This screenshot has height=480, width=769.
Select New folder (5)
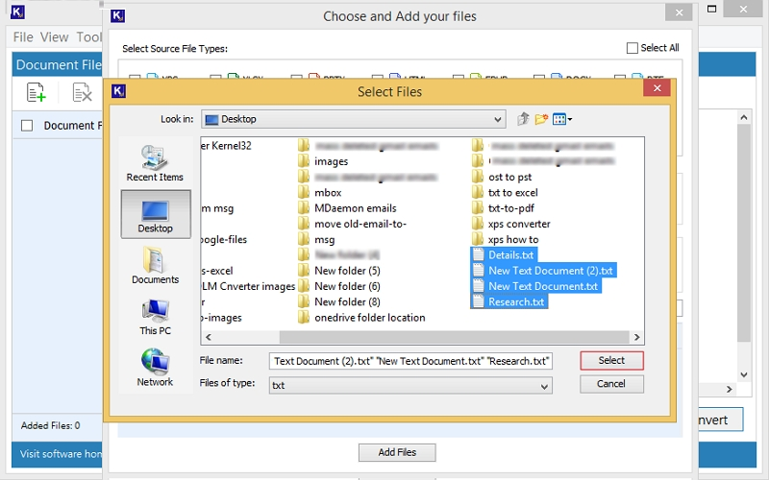(339, 271)
